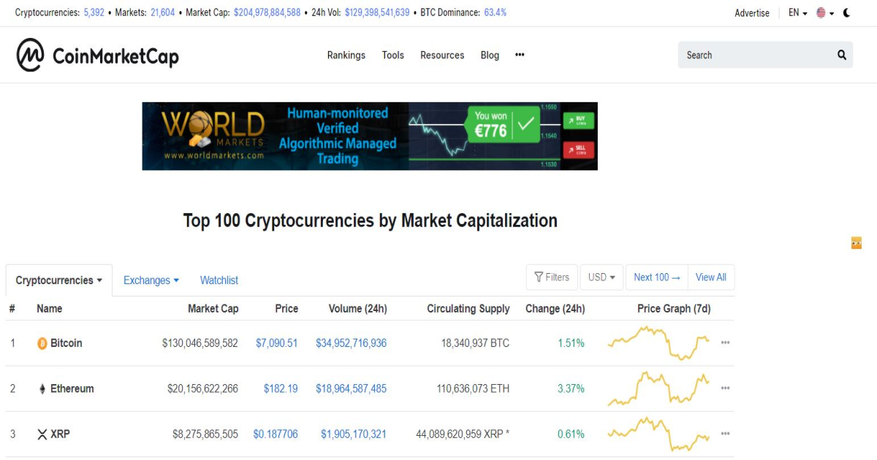Expand the USD currency selector
The width and height of the screenshot is (877, 460).
601,277
